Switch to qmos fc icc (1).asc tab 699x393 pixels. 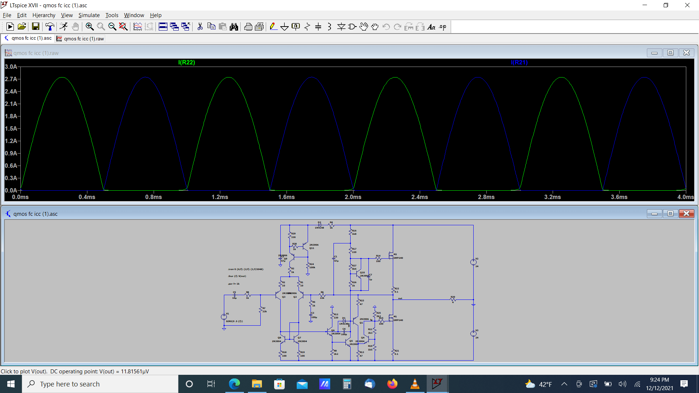pos(28,38)
